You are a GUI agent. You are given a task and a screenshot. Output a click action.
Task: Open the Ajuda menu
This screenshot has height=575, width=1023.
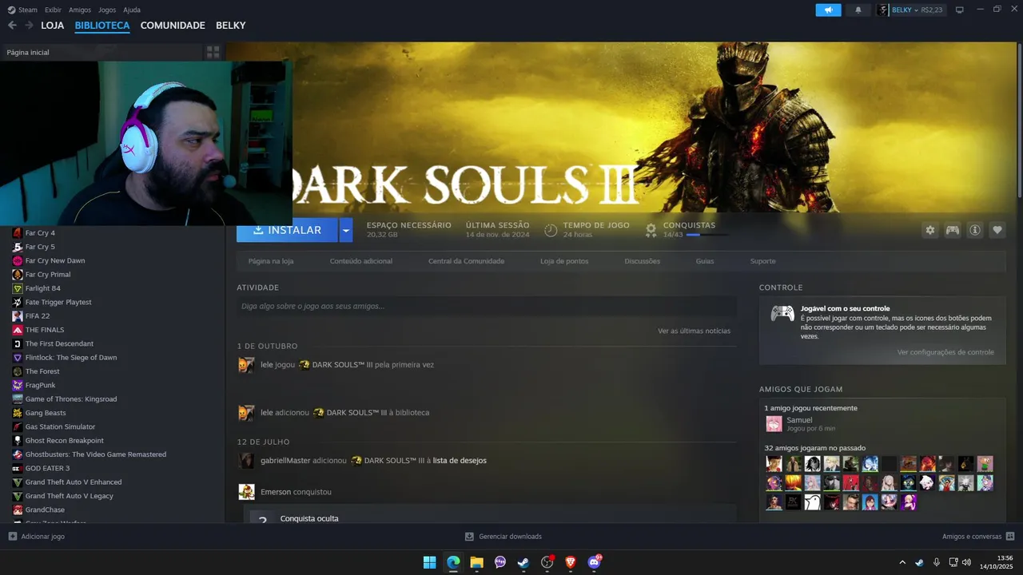click(x=132, y=10)
